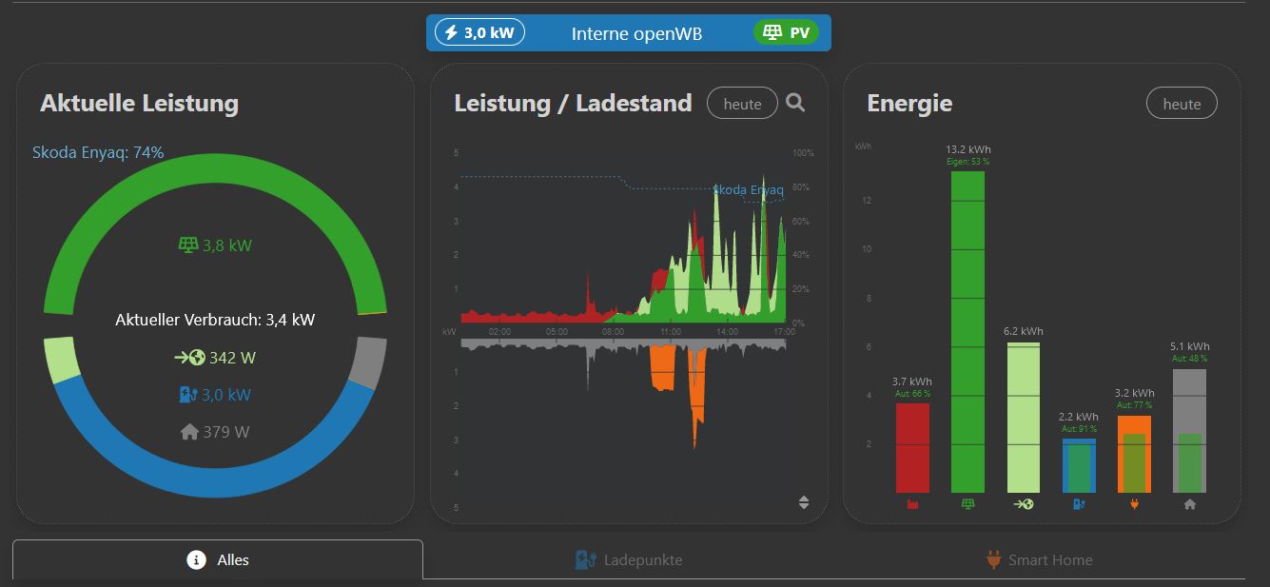This screenshot has height=587, width=1270.
Task: Click the Skoda Enyaq label in the graph
Action: point(748,190)
